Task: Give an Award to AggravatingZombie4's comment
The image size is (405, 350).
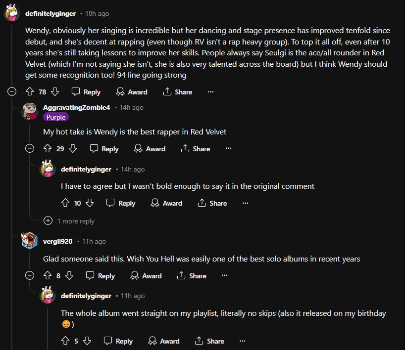Action: coord(150,149)
